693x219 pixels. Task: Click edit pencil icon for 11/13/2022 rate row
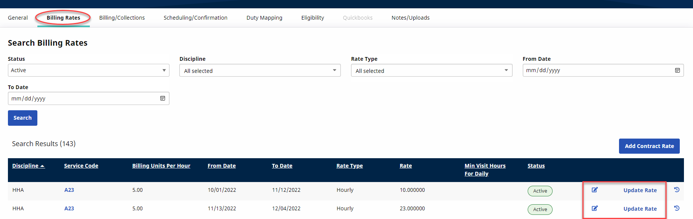click(594, 208)
